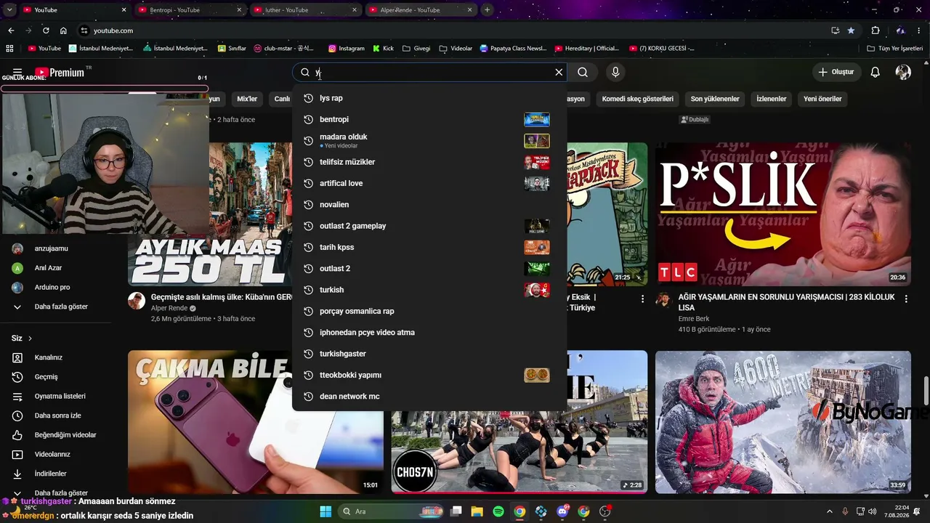Choose the telifsiz müzikler suggestion
Screen dimensions: 930x523
[x=429, y=162]
